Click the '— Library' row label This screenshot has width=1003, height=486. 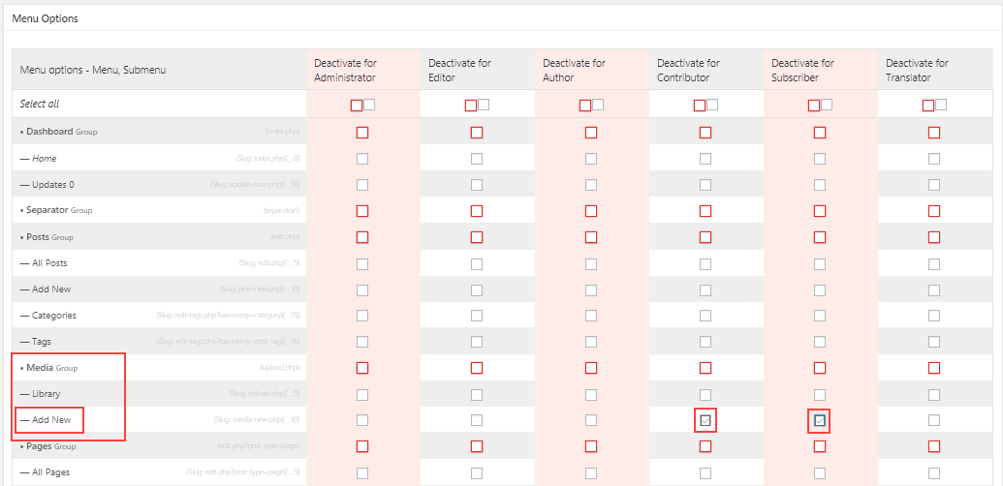click(41, 394)
